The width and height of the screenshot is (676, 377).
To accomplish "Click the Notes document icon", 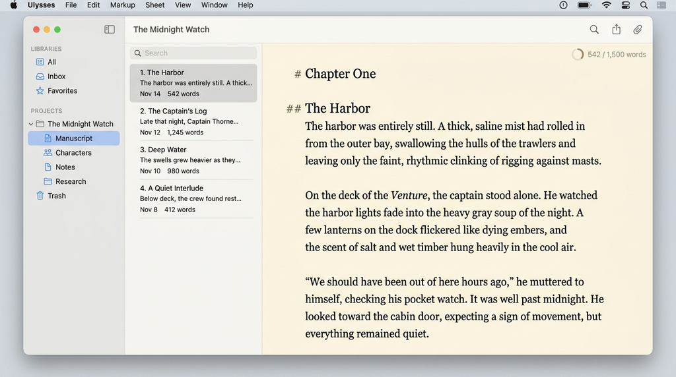I will (x=48, y=167).
